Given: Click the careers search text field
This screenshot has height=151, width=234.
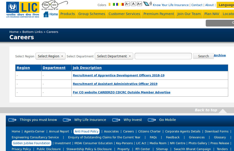Looking at the screenshot, I should [x=163, y=56].
